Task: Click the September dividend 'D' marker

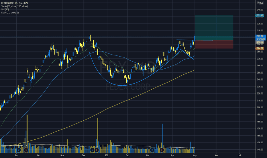Action: (x=19, y=150)
